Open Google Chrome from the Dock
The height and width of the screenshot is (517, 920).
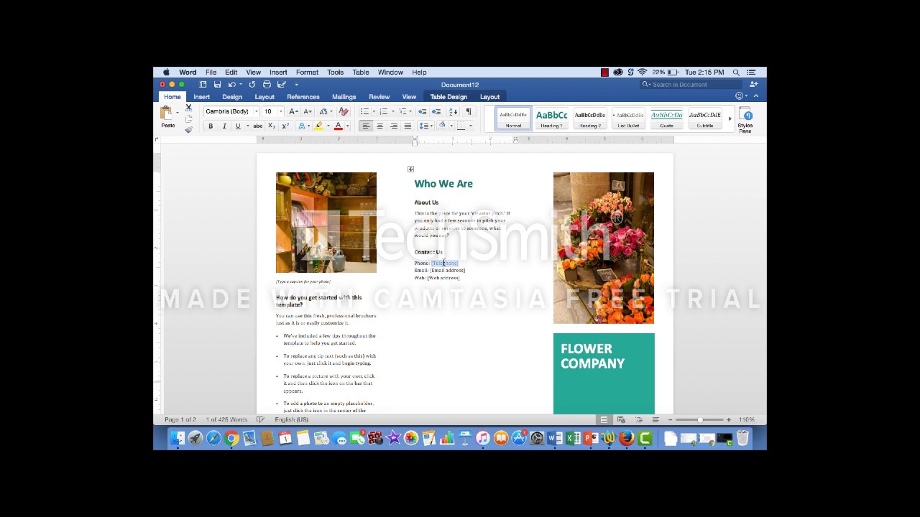click(x=231, y=439)
